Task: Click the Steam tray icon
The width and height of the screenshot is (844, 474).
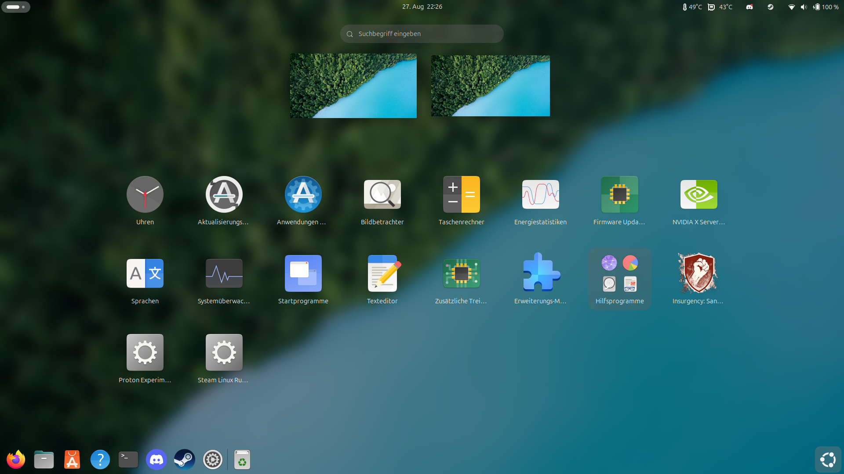Action: pyautogui.click(x=771, y=7)
